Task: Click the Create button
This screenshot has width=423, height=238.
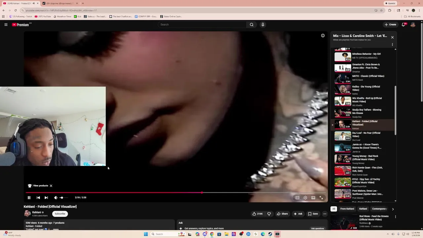Action: pos(390,24)
